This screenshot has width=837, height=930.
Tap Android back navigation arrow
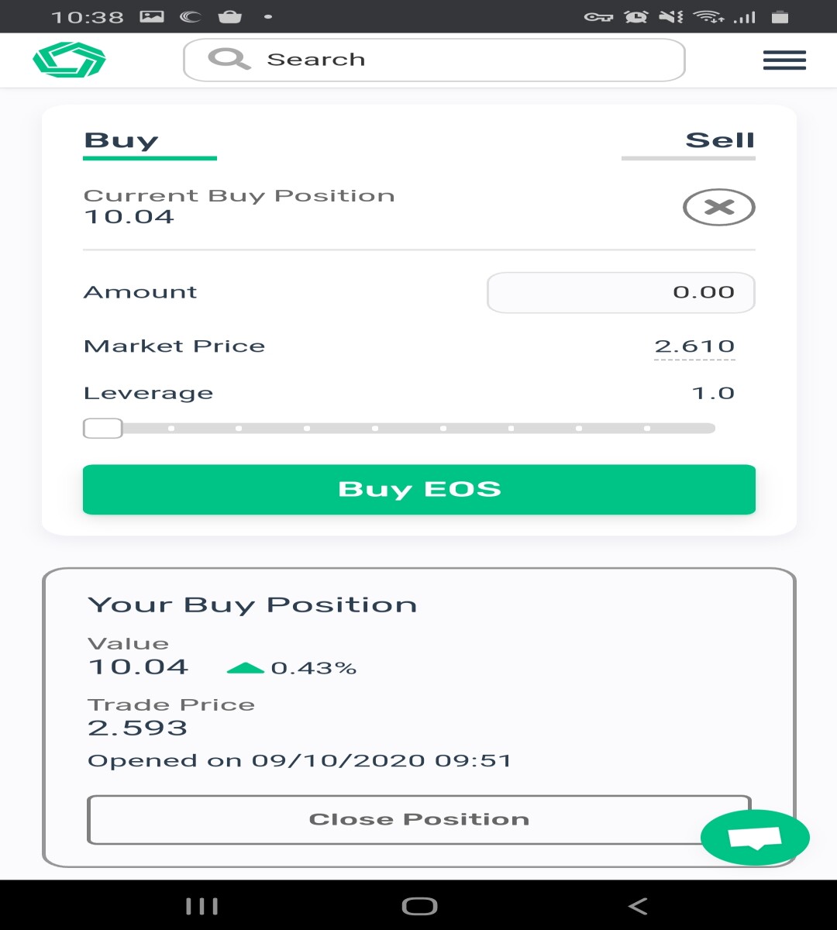637,906
